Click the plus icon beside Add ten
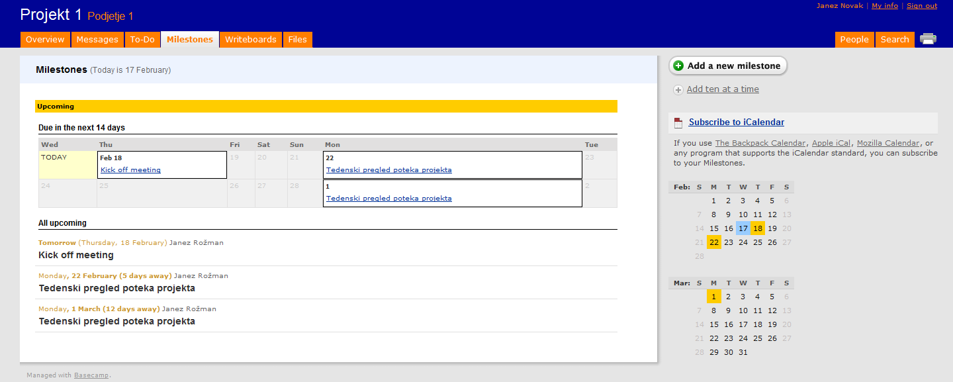The image size is (953, 382). [x=678, y=90]
